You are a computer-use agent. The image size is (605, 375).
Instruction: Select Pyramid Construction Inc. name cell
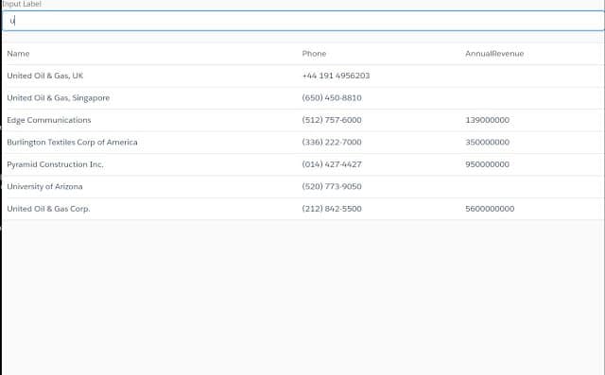tap(55, 164)
